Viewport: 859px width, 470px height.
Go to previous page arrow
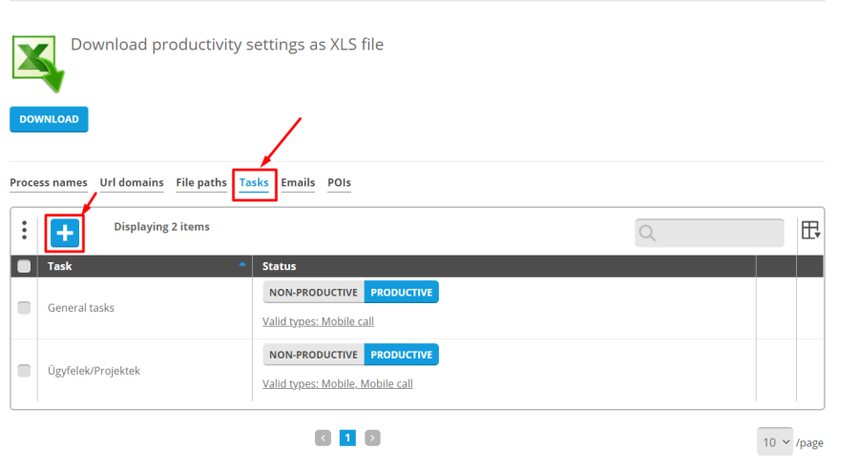coord(323,438)
